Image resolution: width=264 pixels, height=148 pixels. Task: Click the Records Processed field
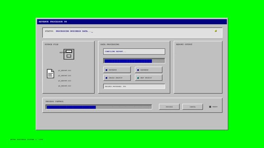click(134, 86)
